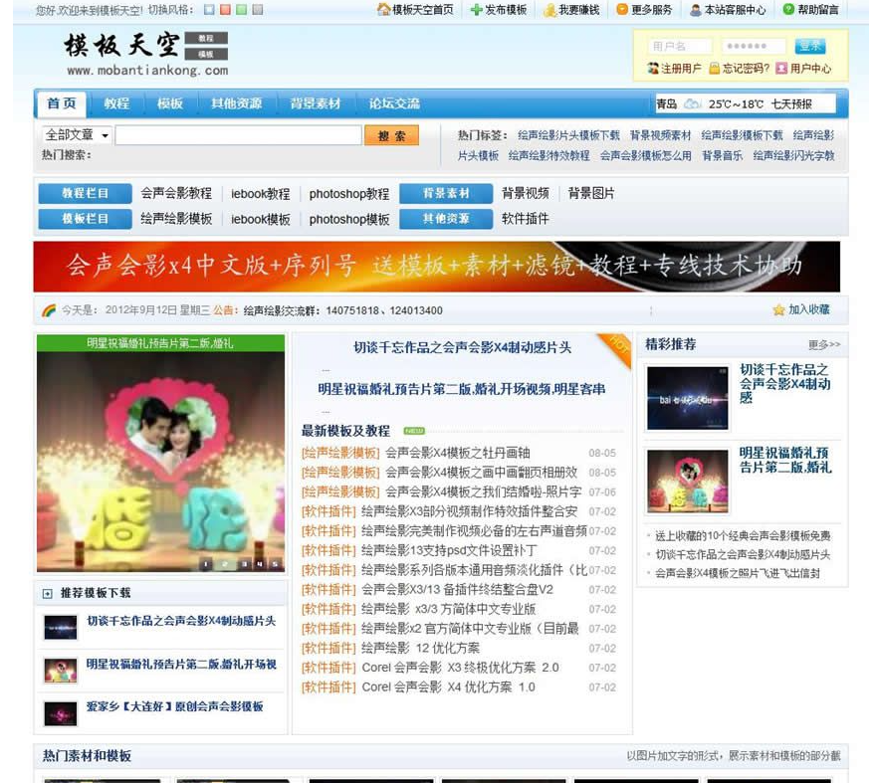This screenshot has width=876, height=783.
Task: Click 更多>> in 精彩推荐
Action: click(x=824, y=344)
